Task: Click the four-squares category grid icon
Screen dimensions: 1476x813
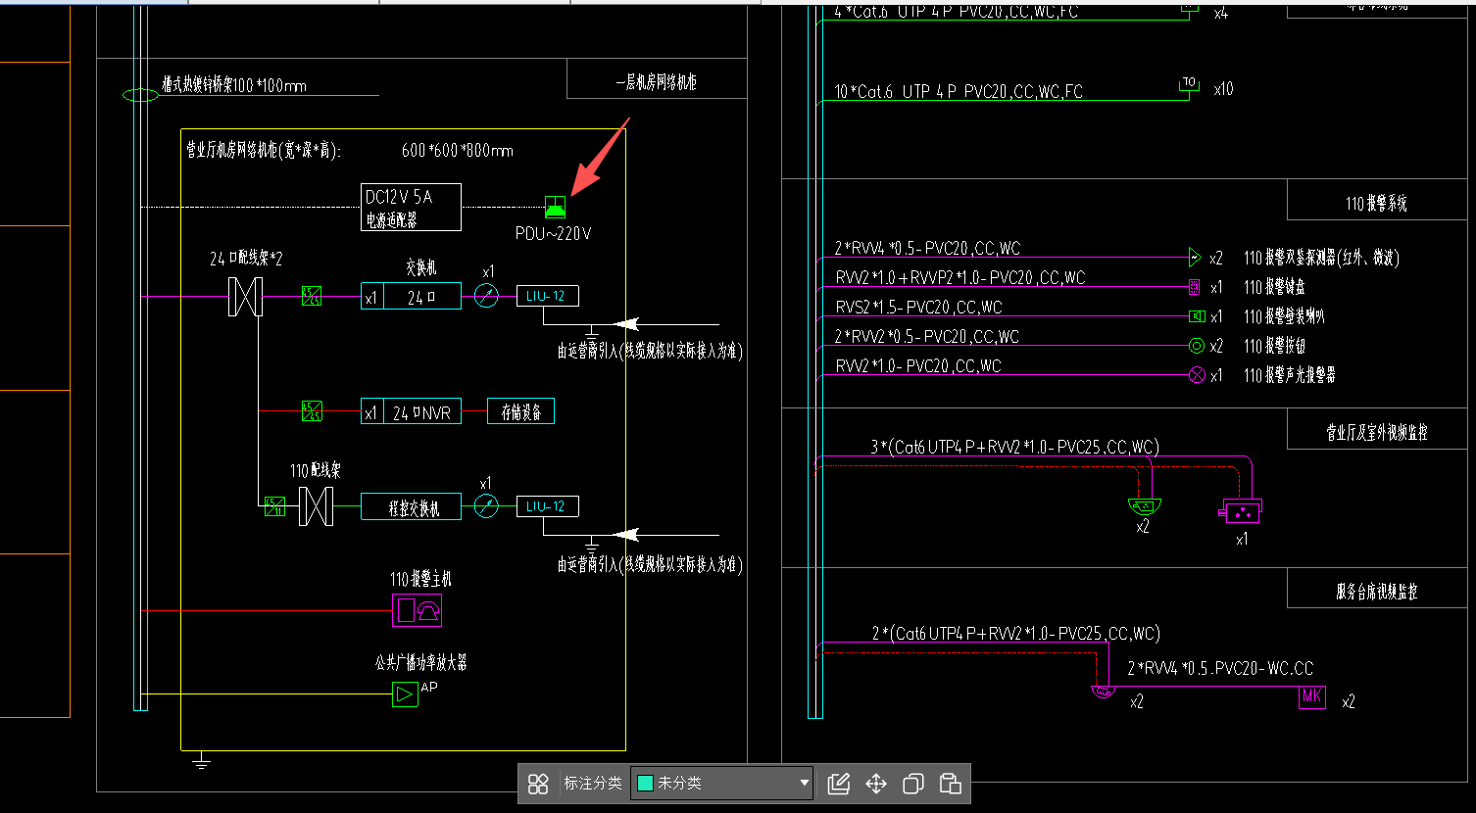Action: coord(538,784)
